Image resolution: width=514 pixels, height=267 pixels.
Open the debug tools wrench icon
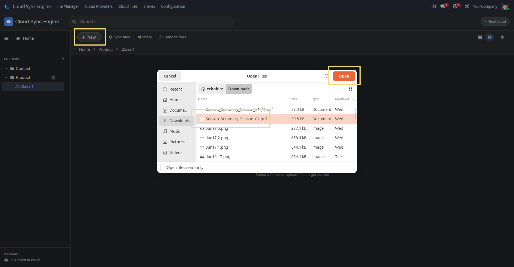467,6
